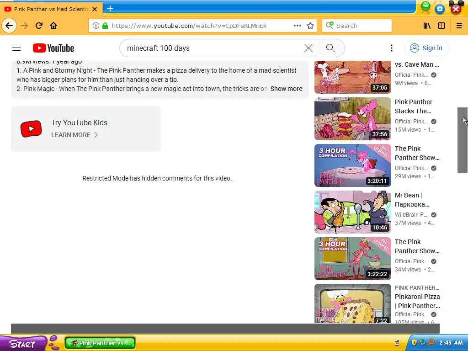Open the YouTube guide hamburger menu
The image size is (468, 351).
coord(16,48)
